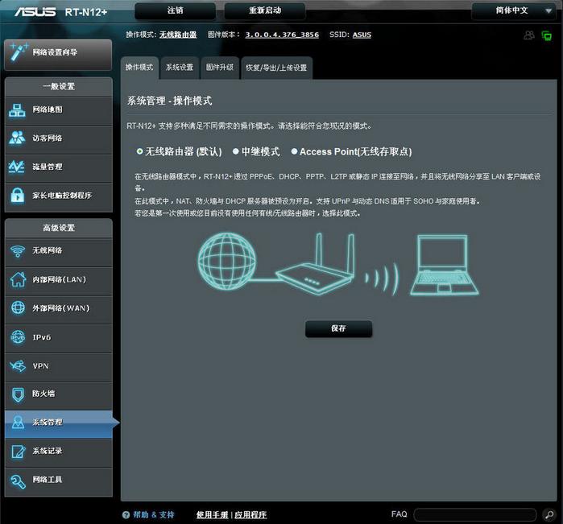Click the ASUS logo
Image resolution: width=563 pixels, height=524 pixels.
(35, 12)
